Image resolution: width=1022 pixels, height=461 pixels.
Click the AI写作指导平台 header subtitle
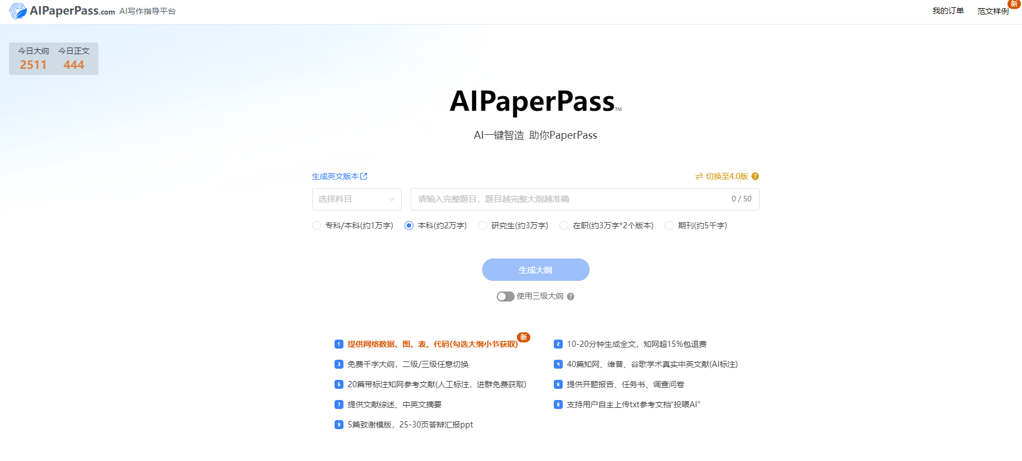(148, 11)
